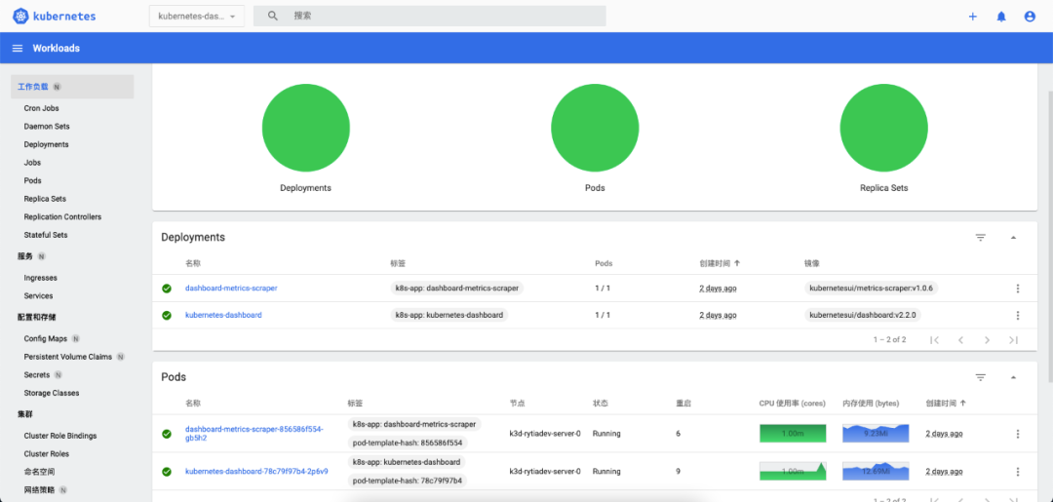Viewport: 1053px width, 502px height.
Task: Click memory usage graph for kubernetes-dashboard pod
Action: coord(876,471)
